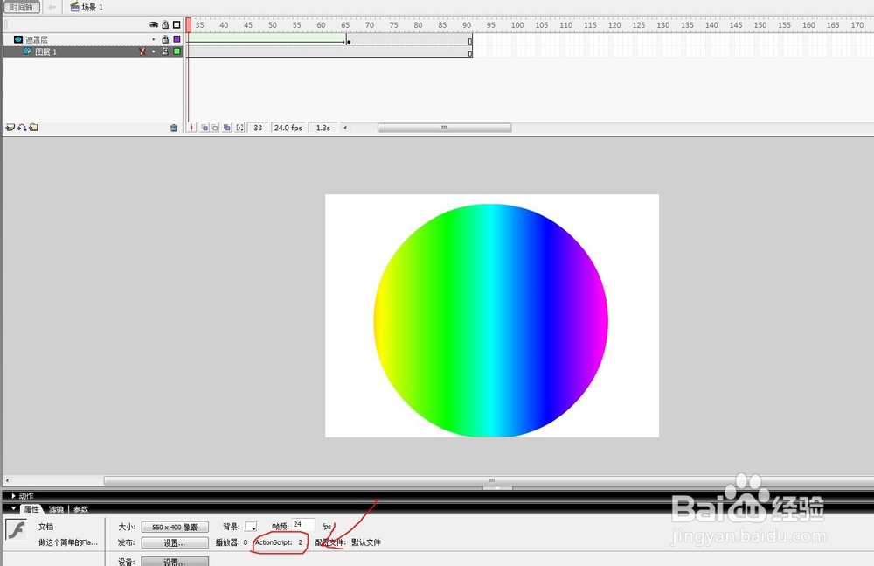The width and height of the screenshot is (874, 566).
Task: Enable onion skin outlines
Action: pyautogui.click(x=215, y=128)
